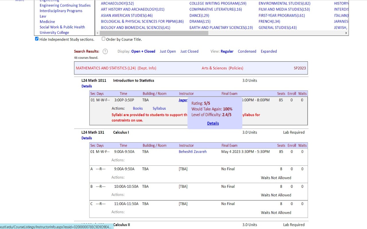Select Interdisciplinary Programs school
The height and width of the screenshot is (229, 367).
pos(61,11)
